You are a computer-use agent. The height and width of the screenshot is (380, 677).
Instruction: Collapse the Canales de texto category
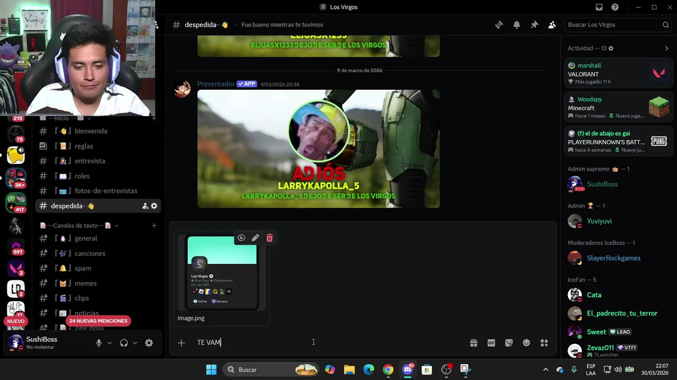tap(79, 225)
